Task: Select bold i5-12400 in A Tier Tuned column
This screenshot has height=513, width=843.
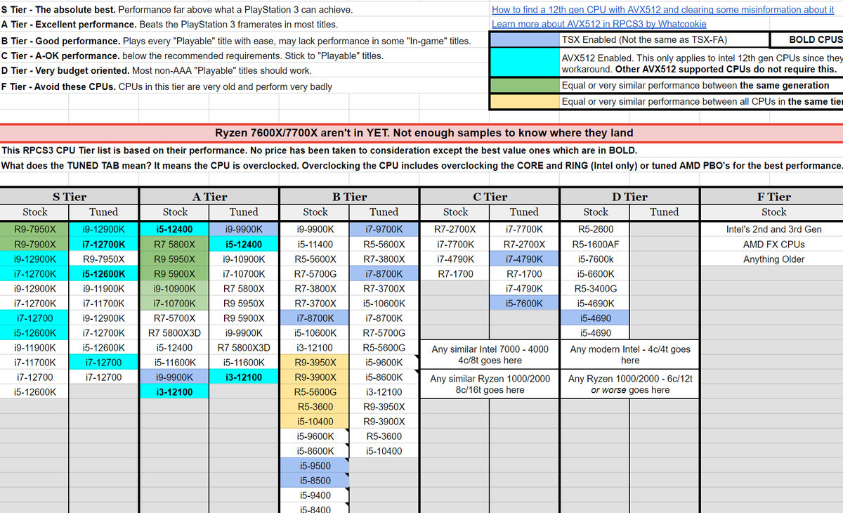Action: coord(244,245)
